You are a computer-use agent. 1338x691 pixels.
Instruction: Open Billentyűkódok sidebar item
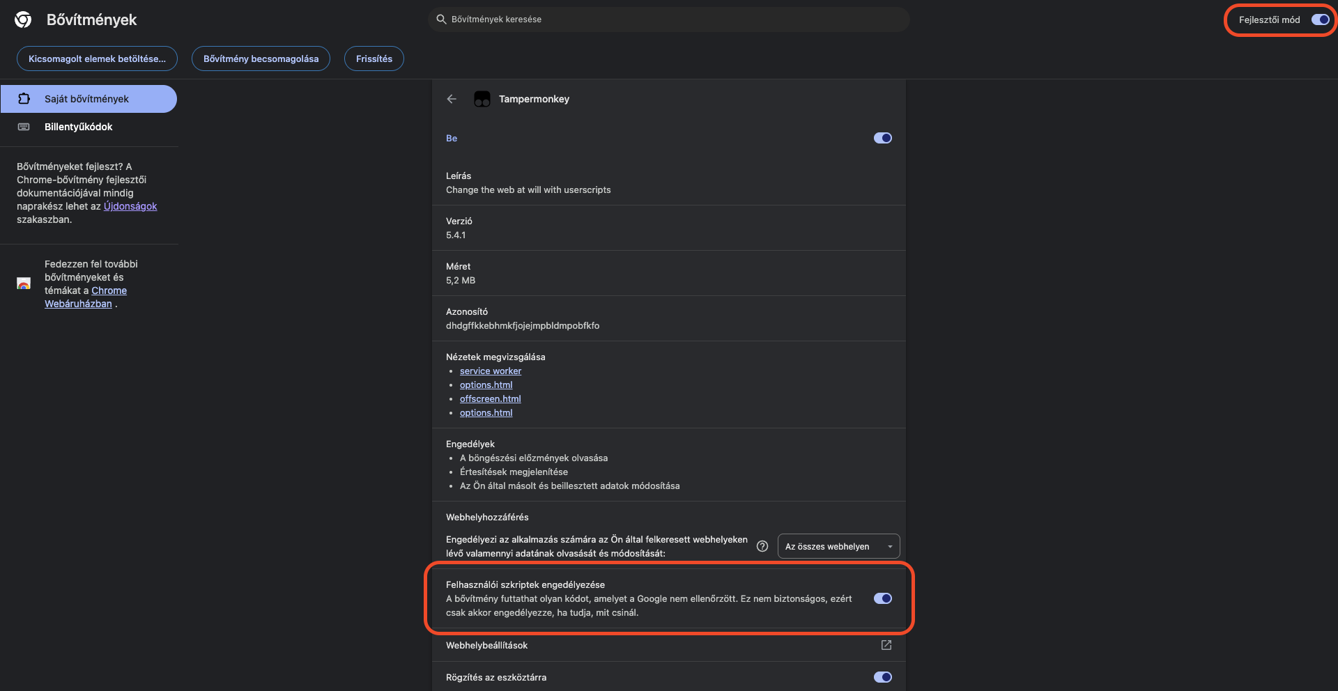pyautogui.click(x=78, y=127)
